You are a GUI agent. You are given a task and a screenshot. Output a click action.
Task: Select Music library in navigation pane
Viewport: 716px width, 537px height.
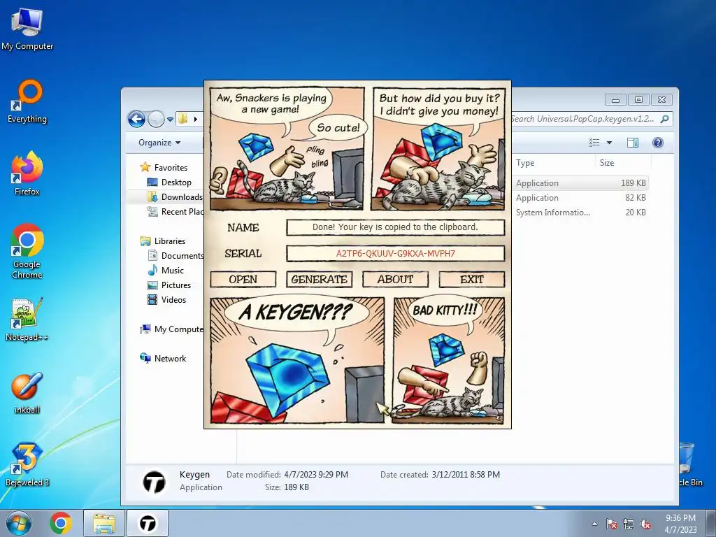(x=172, y=271)
